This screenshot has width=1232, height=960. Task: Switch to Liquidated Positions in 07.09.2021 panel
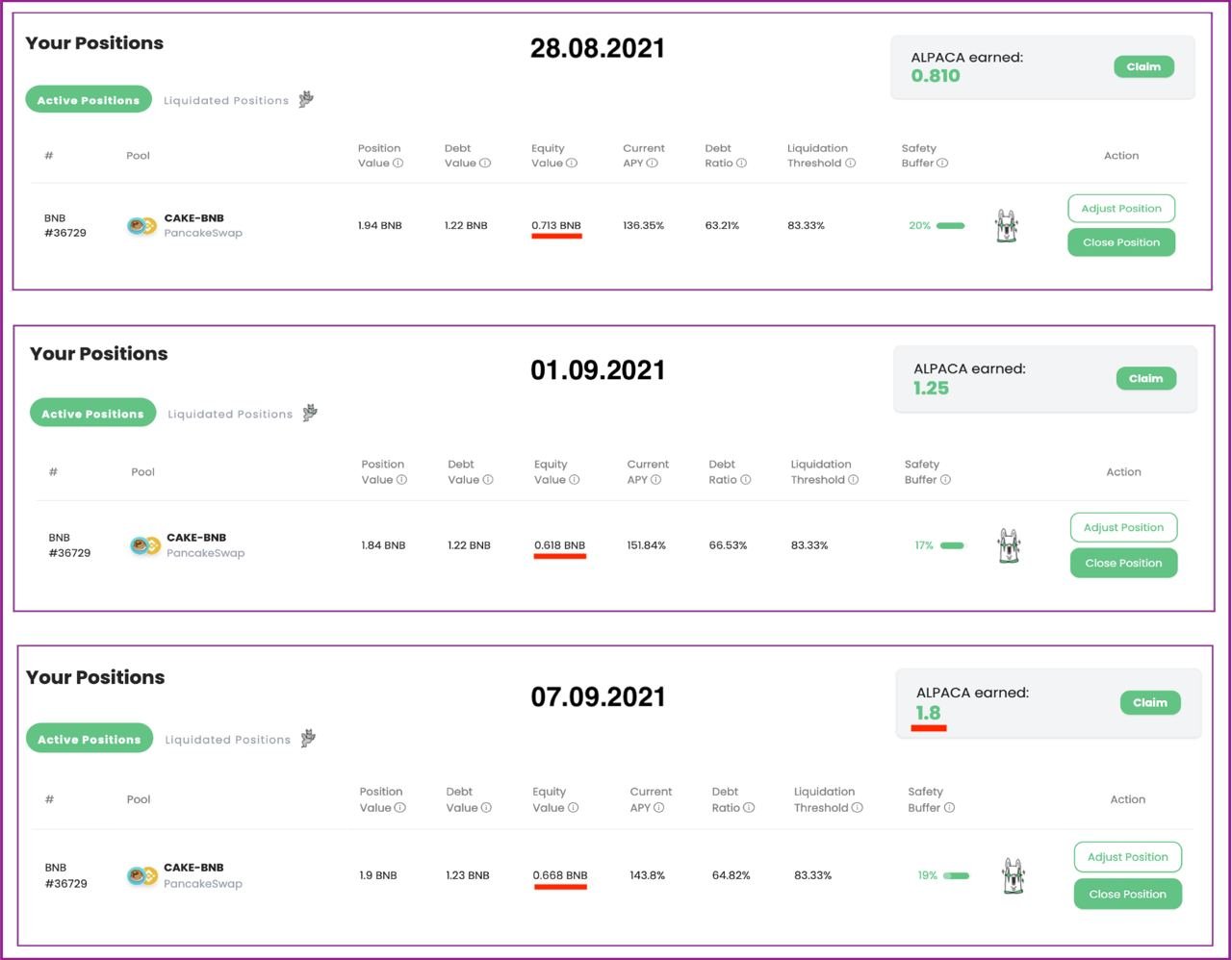click(x=228, y=740)
